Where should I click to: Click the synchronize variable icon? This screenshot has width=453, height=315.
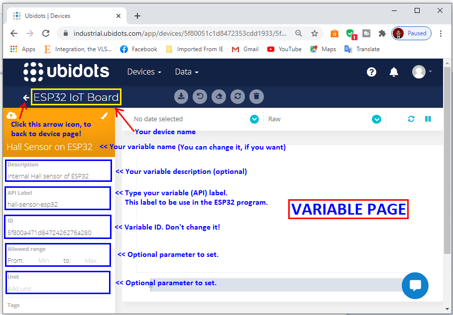pos(237,96)
